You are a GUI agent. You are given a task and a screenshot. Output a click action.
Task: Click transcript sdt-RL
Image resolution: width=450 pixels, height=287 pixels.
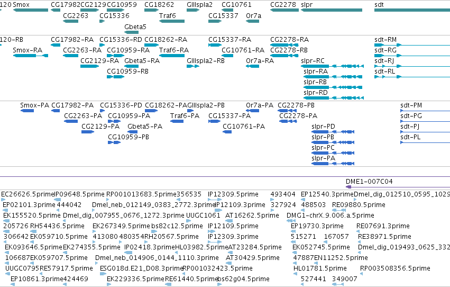[412, 77]
